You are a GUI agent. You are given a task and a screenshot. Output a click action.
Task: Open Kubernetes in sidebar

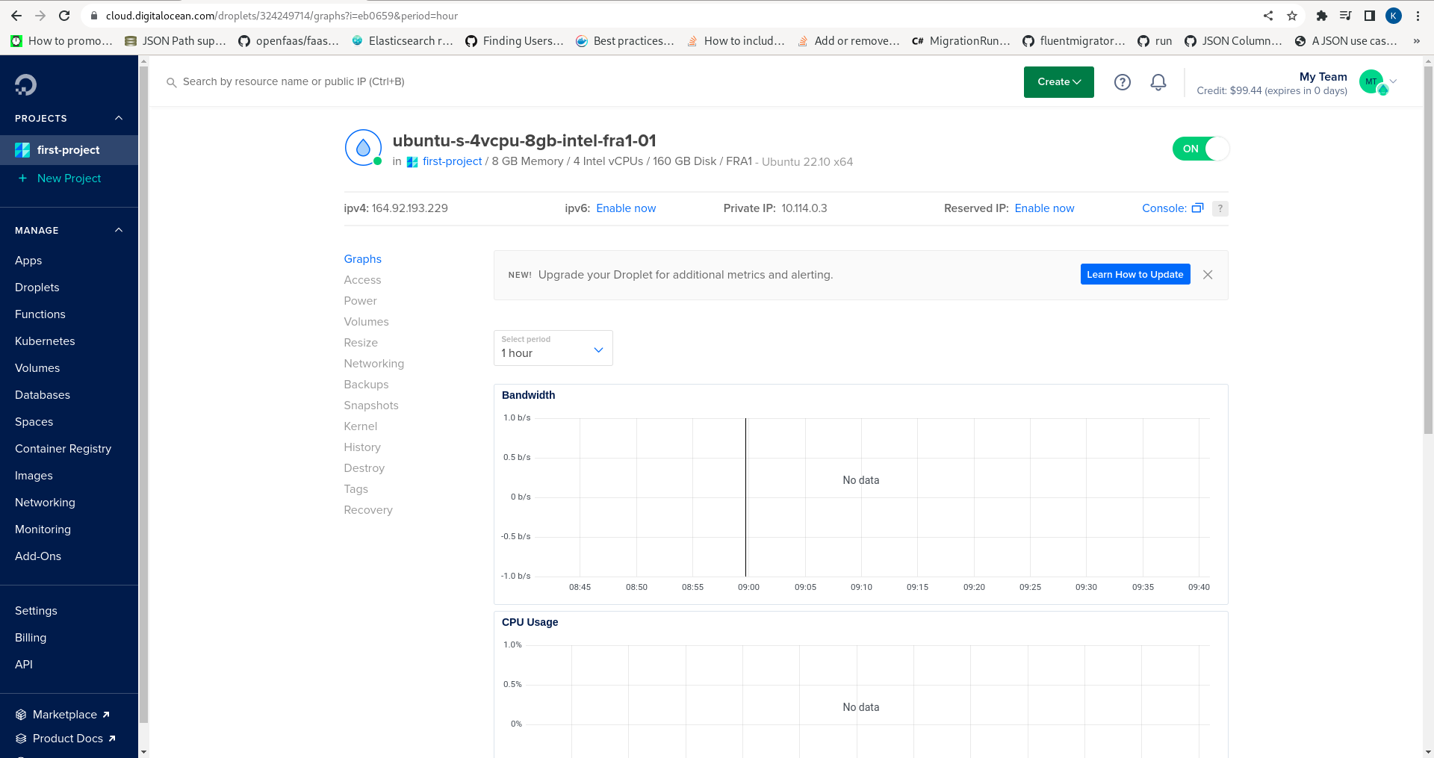pyautogui.click(x=45, y=341)
